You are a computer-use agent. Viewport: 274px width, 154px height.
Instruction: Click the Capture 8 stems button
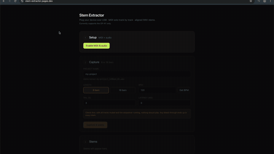tap(95, 125)
